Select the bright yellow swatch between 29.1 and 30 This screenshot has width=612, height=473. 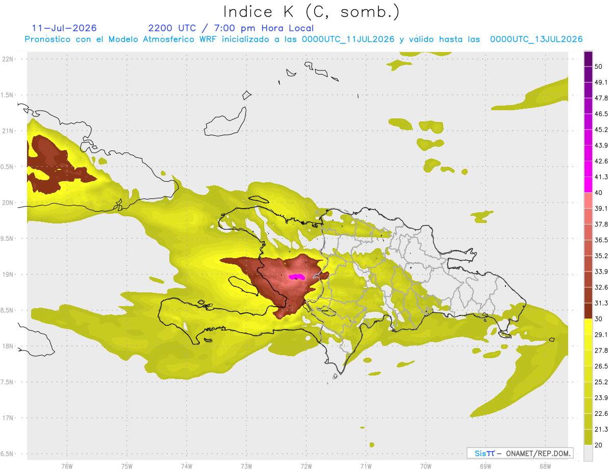(x=588, y=327)
